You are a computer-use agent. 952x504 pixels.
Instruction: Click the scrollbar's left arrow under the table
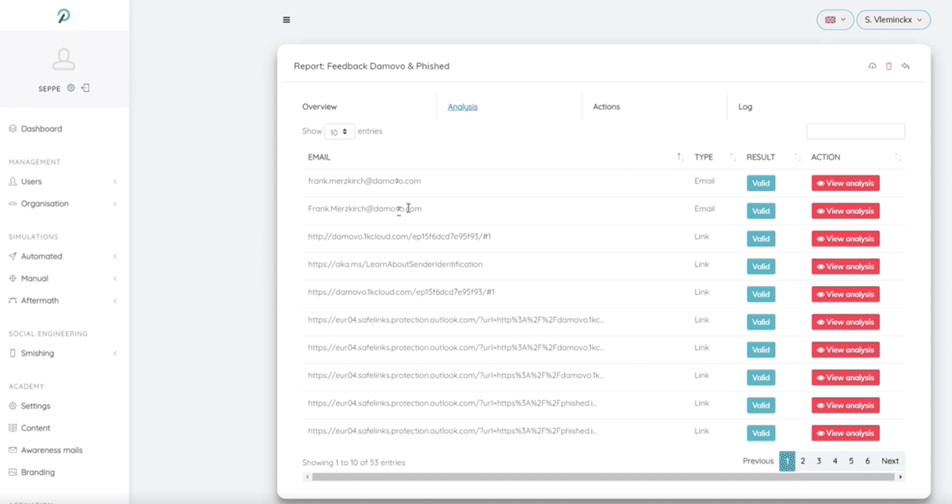(306, 477)
